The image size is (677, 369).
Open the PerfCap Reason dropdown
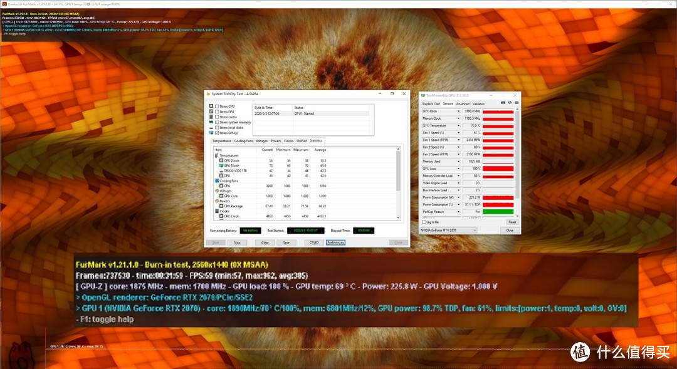(x=458, y=212)
